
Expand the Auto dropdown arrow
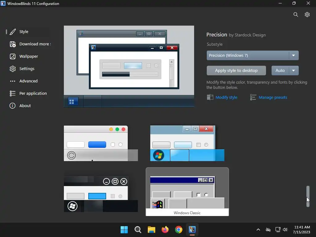[x=294, y=71]
